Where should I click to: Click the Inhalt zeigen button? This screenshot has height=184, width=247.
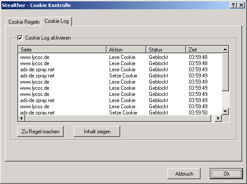pyautogui.click(x=97, y=132)
